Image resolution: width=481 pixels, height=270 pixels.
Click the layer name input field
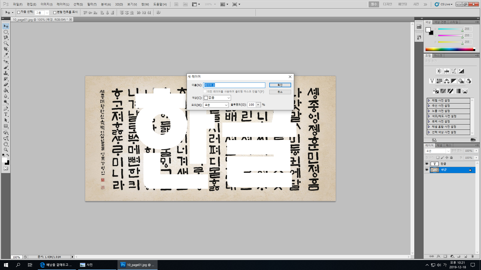(x=234, y=85)
